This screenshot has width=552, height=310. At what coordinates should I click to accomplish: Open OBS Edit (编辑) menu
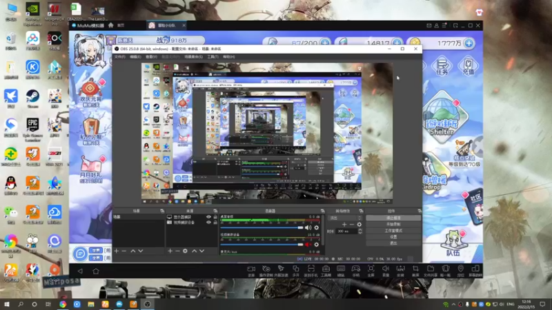click(135, 56)
